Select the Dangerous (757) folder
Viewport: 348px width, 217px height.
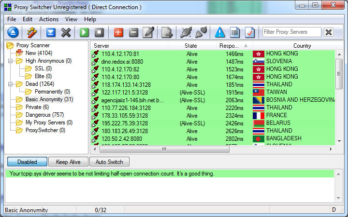44,115
